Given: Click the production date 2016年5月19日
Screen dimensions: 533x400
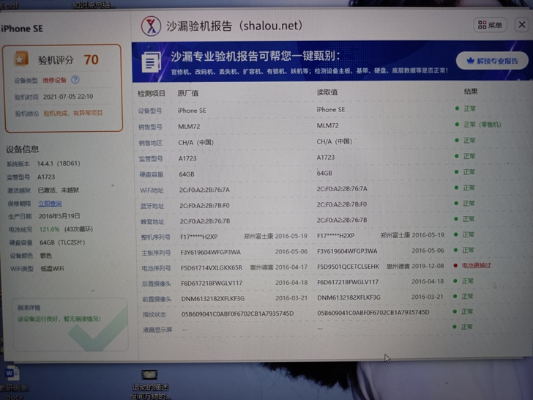Looking at the screenshot, I should click(59, 216).
